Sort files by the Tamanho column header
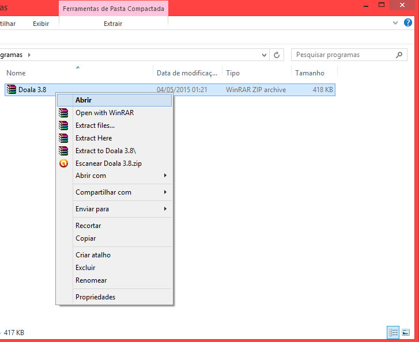Viewport: 419px width, 342px height. (x=310, y=73)
